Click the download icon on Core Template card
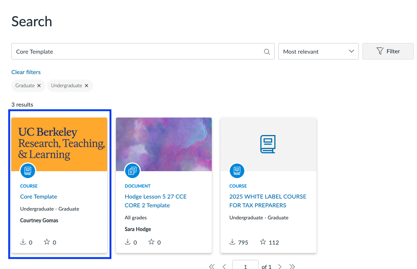This screenshot has height=269, width=417. tap(23, 242)
